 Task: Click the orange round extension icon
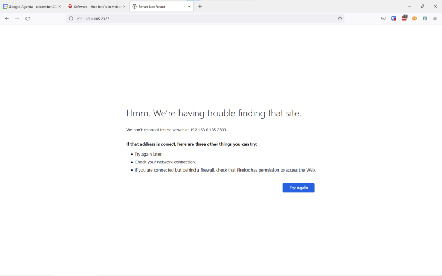click(414, 18)
